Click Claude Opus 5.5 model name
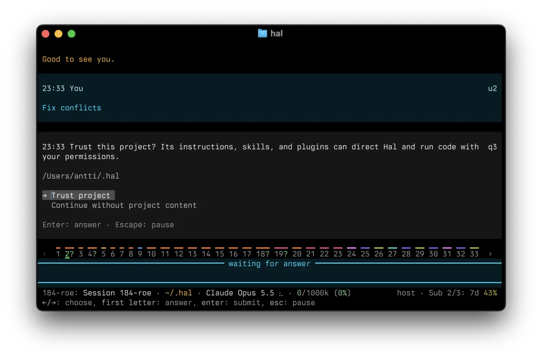The height and width of the screenshot is (359, 542). pyautogui.click(x=240, y=293)
